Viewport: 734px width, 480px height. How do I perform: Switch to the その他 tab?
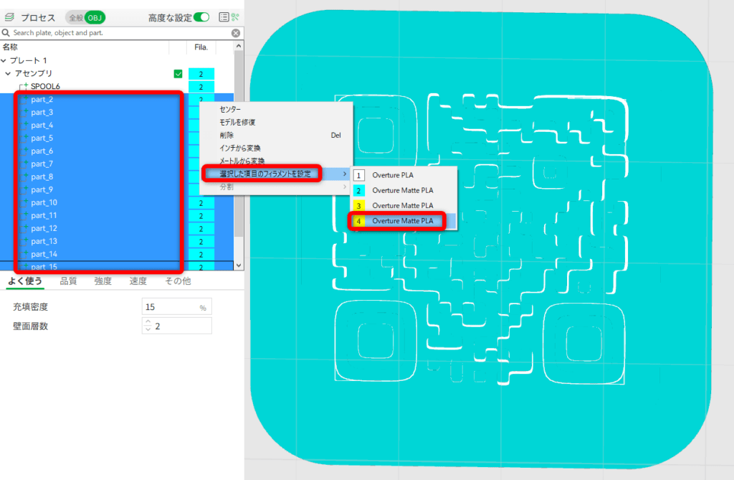pyautogui.click(x=178, y=281)
